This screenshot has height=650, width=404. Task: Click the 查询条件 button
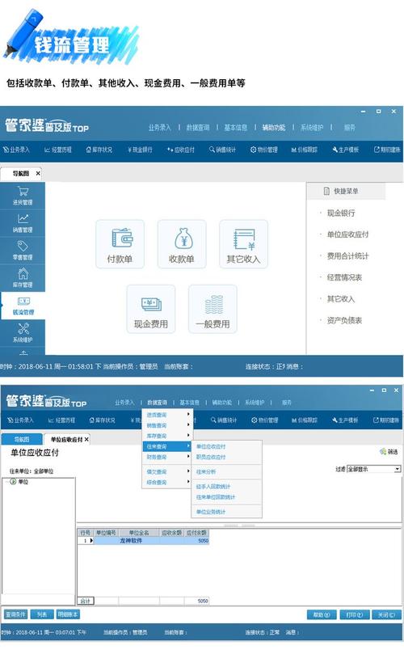15,614
